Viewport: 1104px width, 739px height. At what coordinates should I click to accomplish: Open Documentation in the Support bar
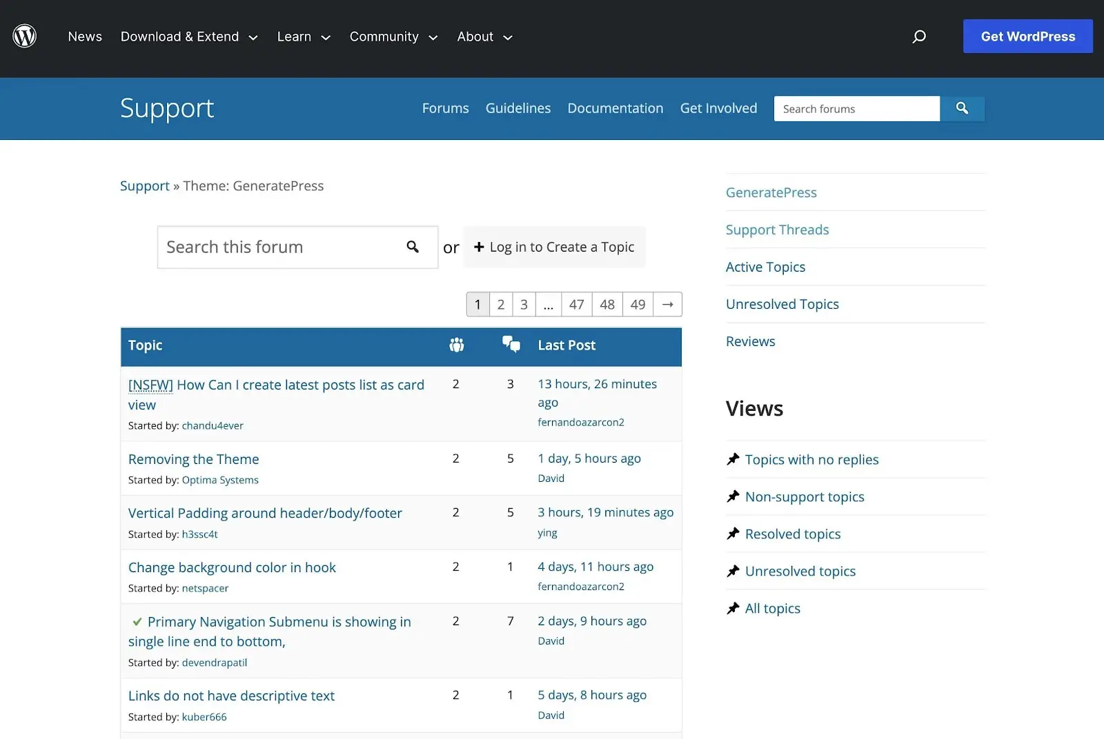pyautogui.click(x=615, y=108)
